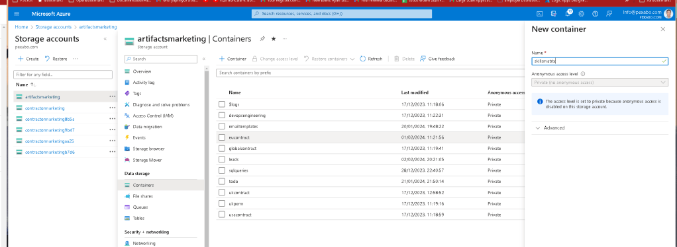Open the Anonymous access level dropdown

click(x=599, y=82)
